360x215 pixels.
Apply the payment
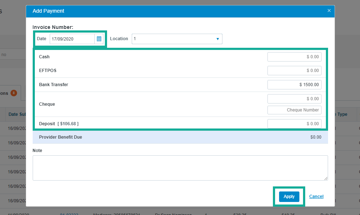coord(289,197)
